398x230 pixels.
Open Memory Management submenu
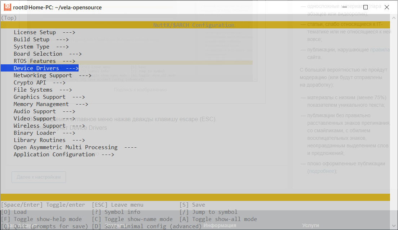[x=51, y=104]
